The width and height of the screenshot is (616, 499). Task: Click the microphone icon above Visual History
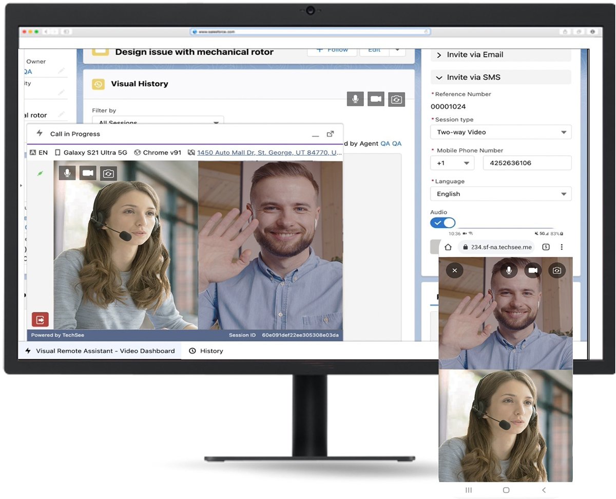pos(355,99)
